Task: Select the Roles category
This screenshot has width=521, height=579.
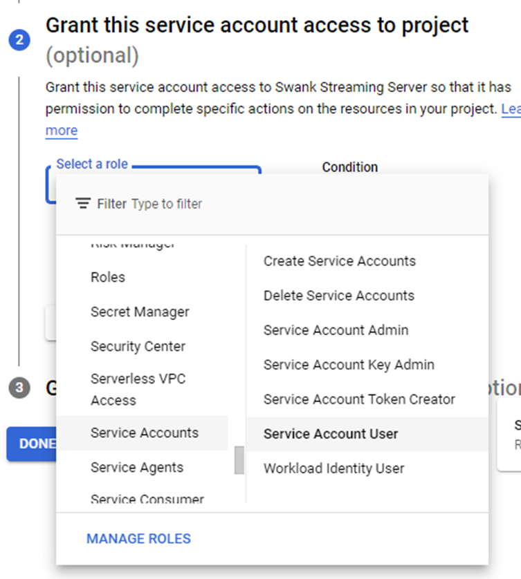Action: 108,277
